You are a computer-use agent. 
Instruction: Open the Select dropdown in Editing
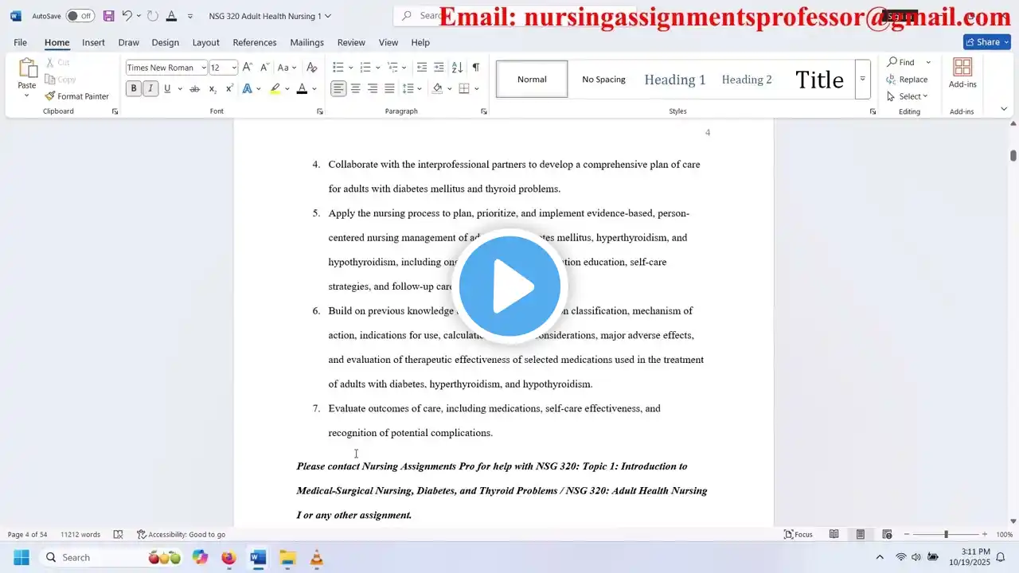pyautogui.click(x=908, y=96)
